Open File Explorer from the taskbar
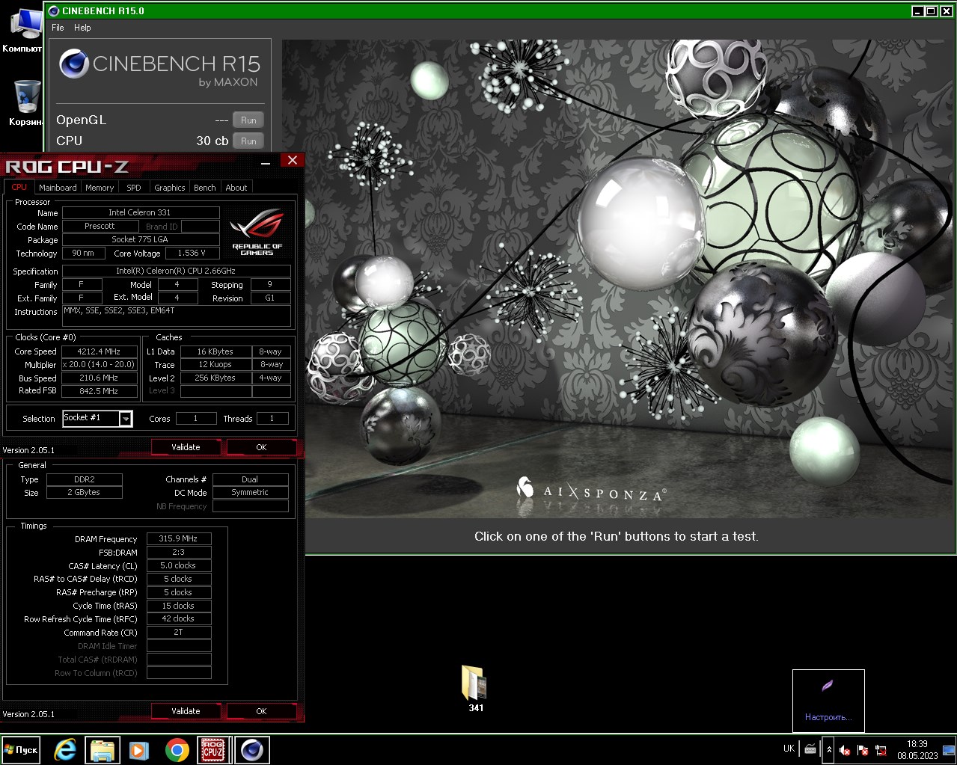The width and height of the screenshot is (957, 765). 103,750
